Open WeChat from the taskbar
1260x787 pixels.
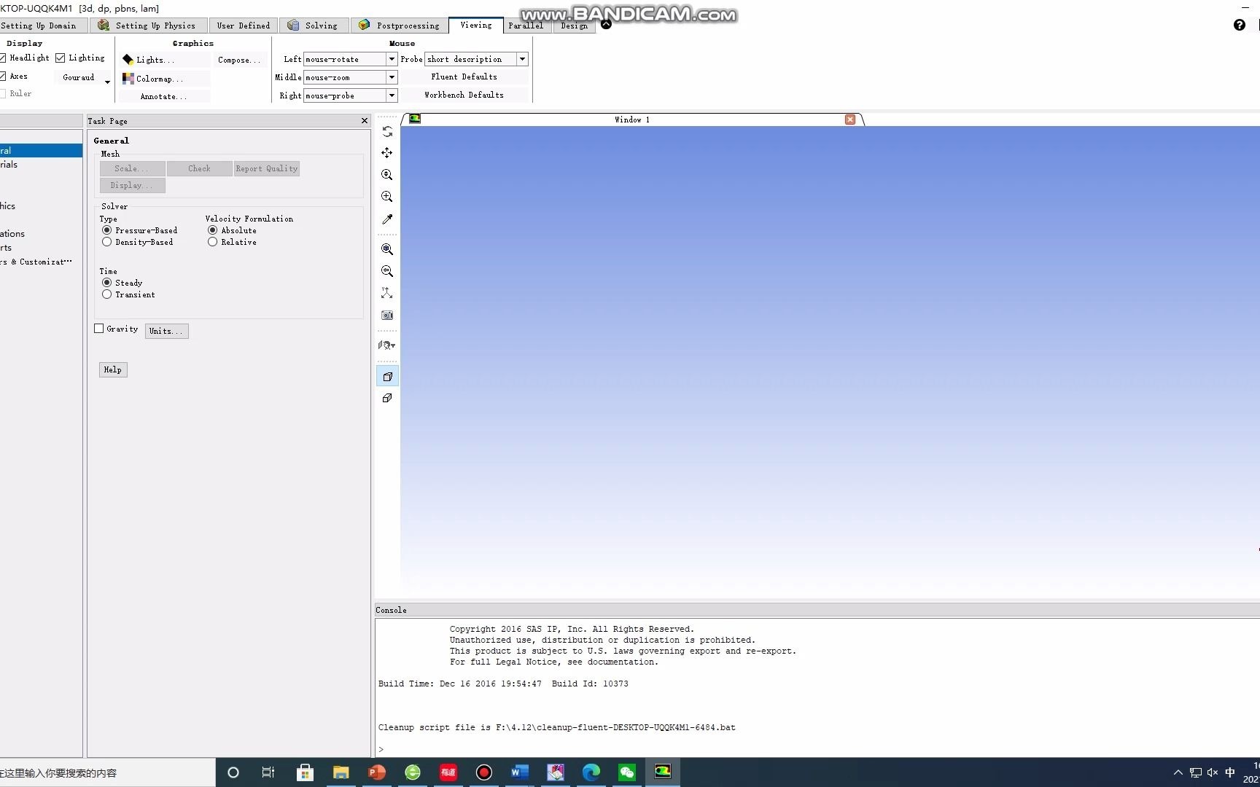[627, 772]
